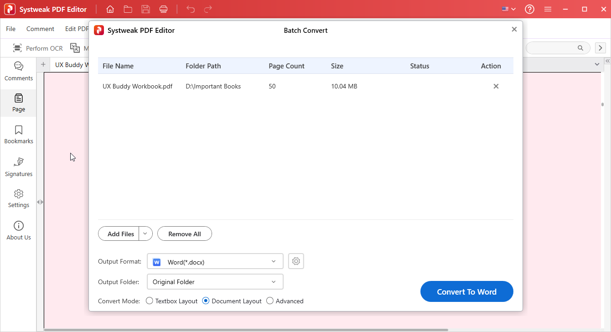Save the document with the save icon
This screenshot has height=332, width=611.
click(145, 9)
